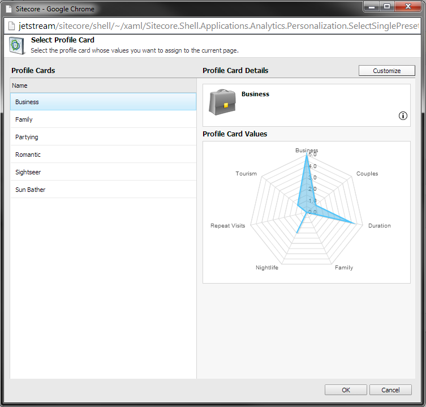Click the Profile Card Values heading
The image size is (426, 407).
pyautogui.click(x=235, y=134)
